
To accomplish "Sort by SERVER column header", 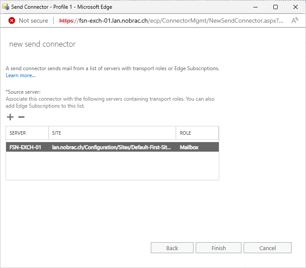I will point(27,133).
